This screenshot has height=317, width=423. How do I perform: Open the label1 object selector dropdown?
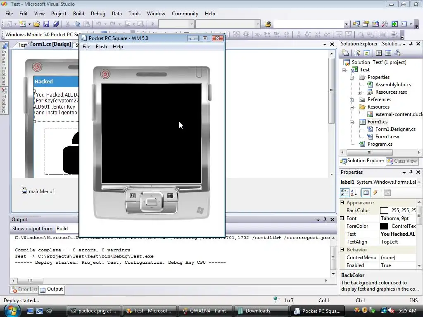[x=419, y=182]
